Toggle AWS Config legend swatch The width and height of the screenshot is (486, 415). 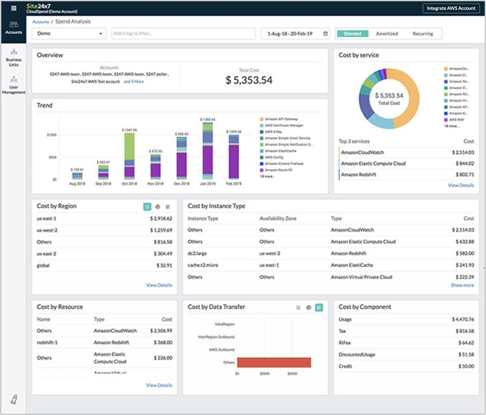tap(262, 157)
